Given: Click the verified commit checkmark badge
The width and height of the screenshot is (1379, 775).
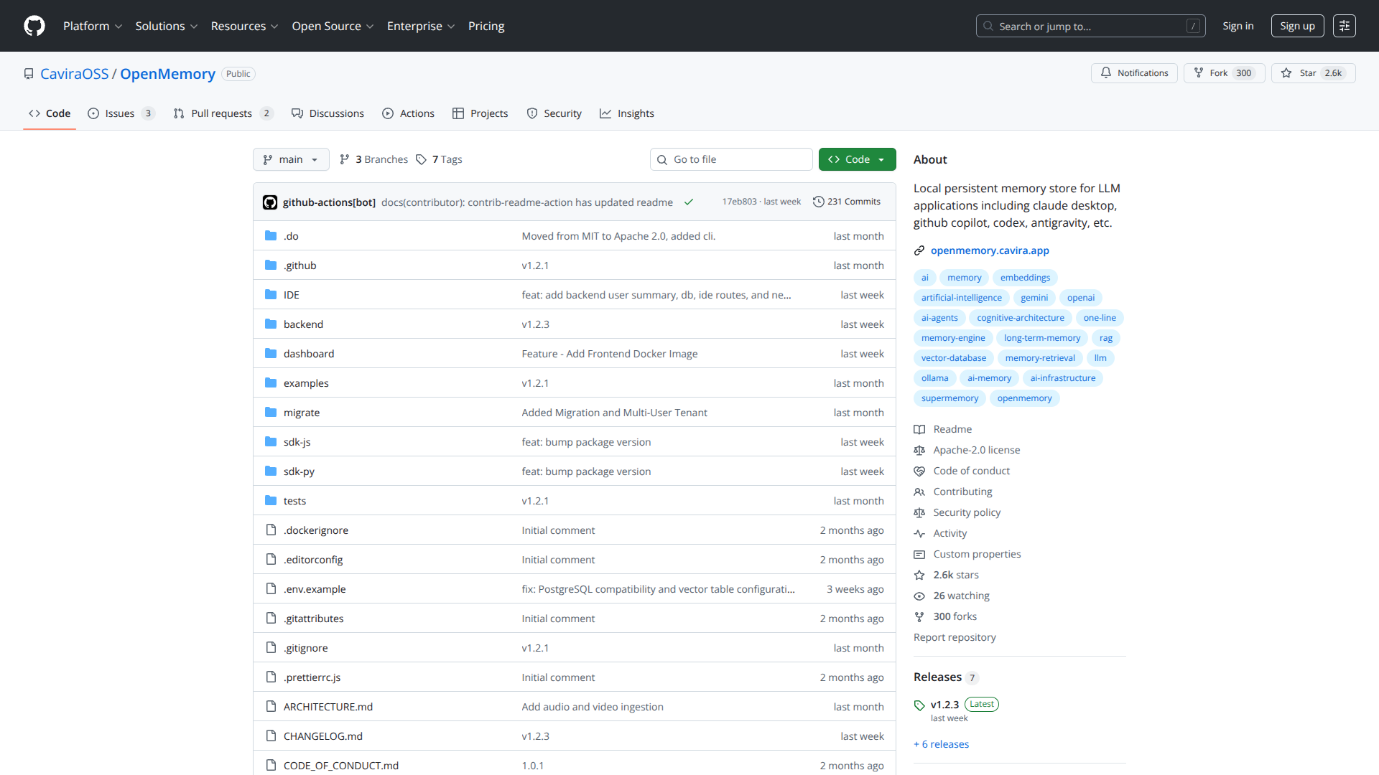Looking at the screenshot, I should pyautogui.click(x=688, y=202).
